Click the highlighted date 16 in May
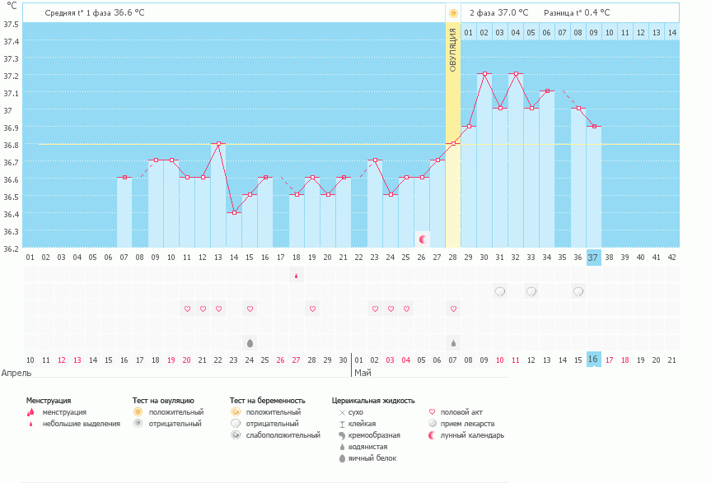Image resolution: width=711 pixels, height=483 pixels. click(593, 360)
